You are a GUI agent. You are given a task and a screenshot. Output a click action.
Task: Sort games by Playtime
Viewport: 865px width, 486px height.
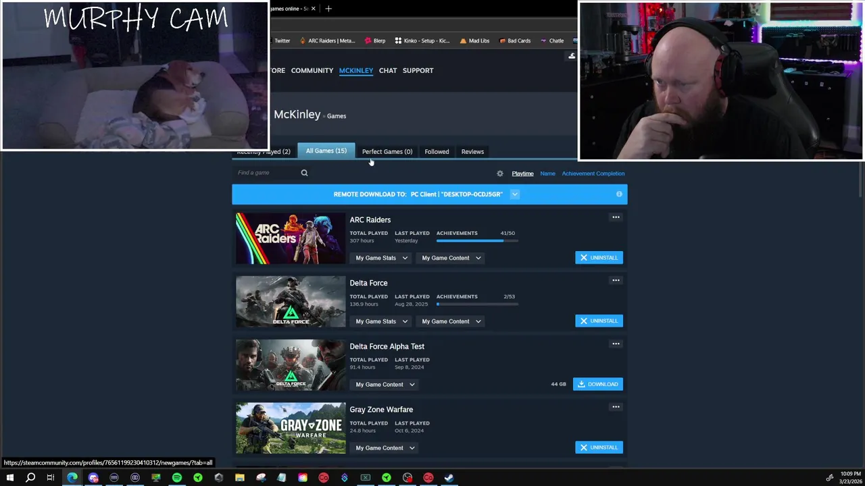[x=522, y=173]
